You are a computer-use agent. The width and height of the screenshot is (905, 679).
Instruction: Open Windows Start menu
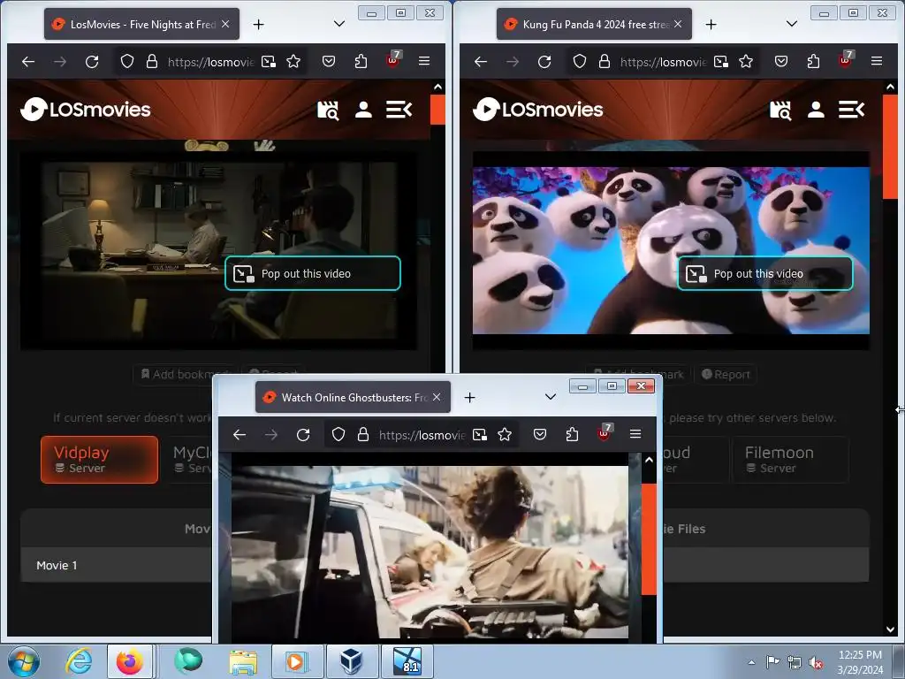[24, 661]
